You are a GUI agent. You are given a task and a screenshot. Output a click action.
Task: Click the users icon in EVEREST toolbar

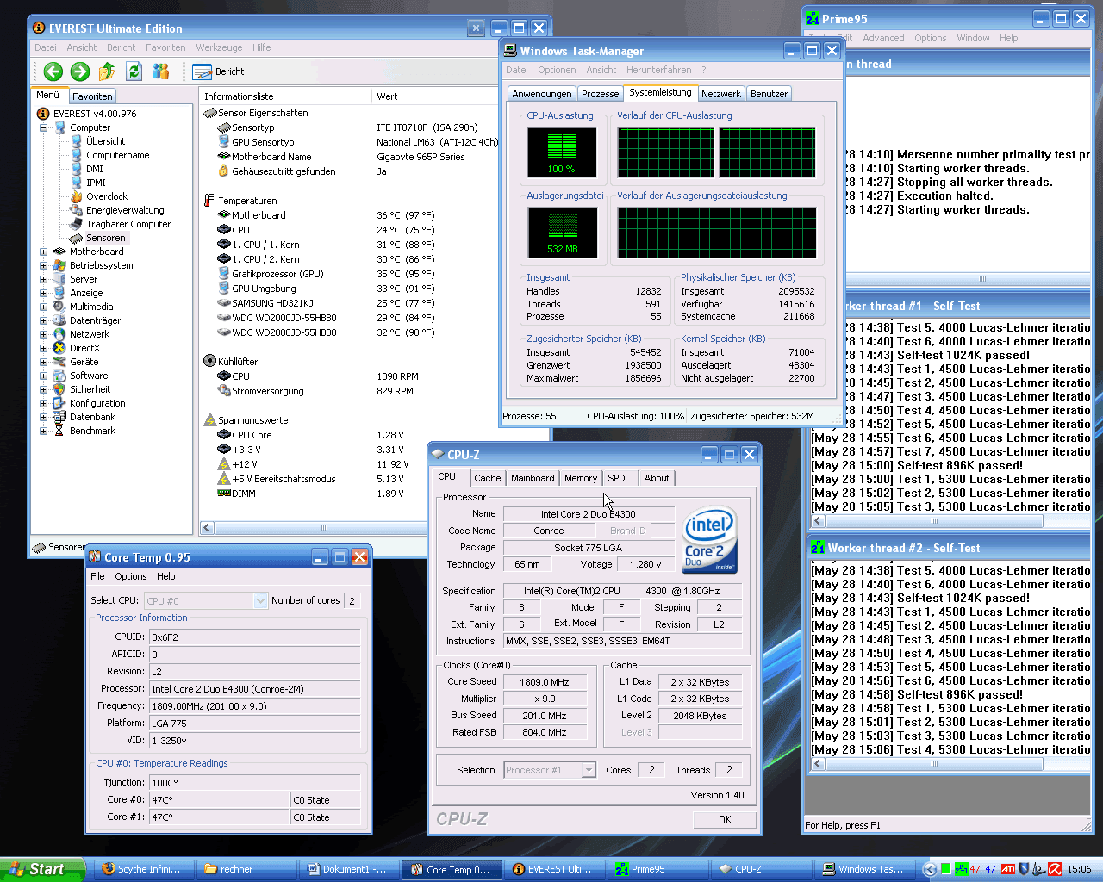tap(161, 71)
